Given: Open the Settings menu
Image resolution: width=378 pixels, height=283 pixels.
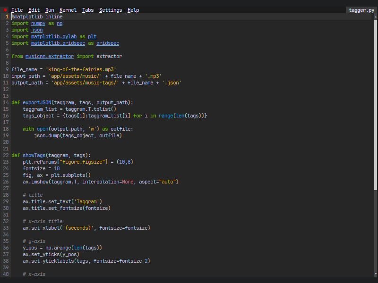Looking at the screenshot, I should coord(111,10).
